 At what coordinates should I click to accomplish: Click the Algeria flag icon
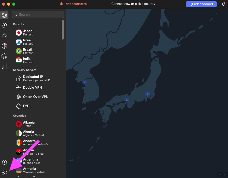(x=19, y=133)
